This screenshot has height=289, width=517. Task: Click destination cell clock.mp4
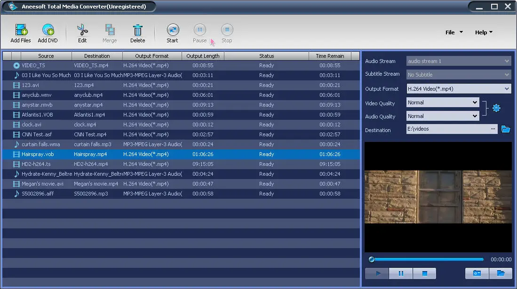pyautogui.click(x=85, y=125)
